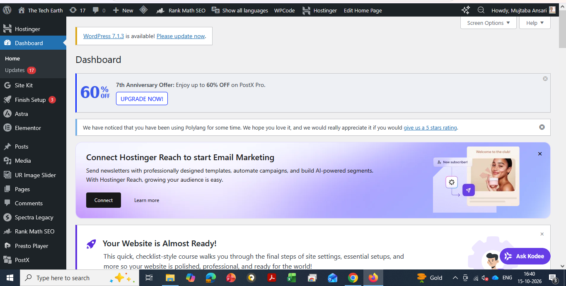Switch to Google Chrome on taskbar
The width and height of the screenshot is (566, 286).
point(353,278)
